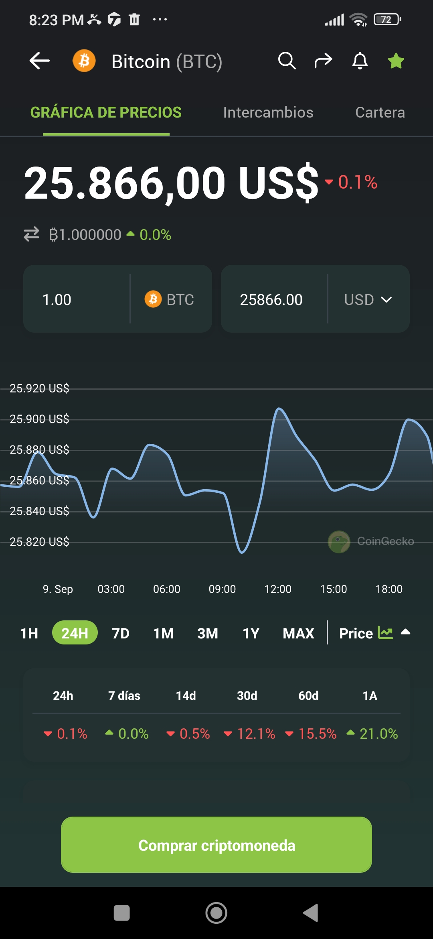
Task: Tap the Bitcoin logo in header
Action: click(84, 61)
